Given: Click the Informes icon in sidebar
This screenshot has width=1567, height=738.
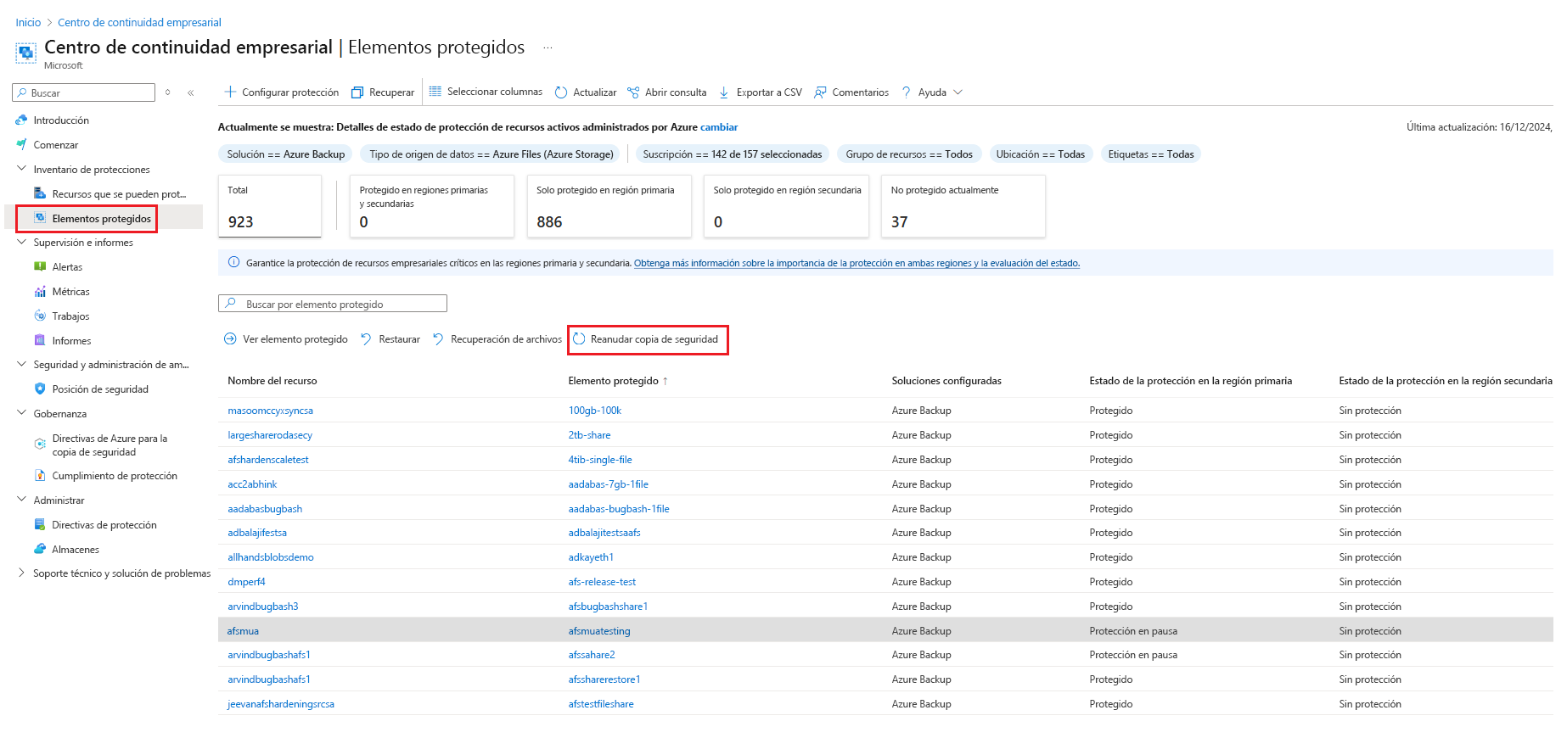Looking at the screenshot, I should [40, 341].
